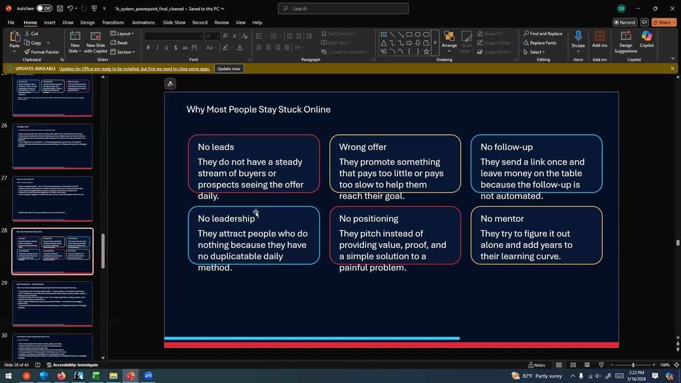Open the Layout dropdown

122,34
